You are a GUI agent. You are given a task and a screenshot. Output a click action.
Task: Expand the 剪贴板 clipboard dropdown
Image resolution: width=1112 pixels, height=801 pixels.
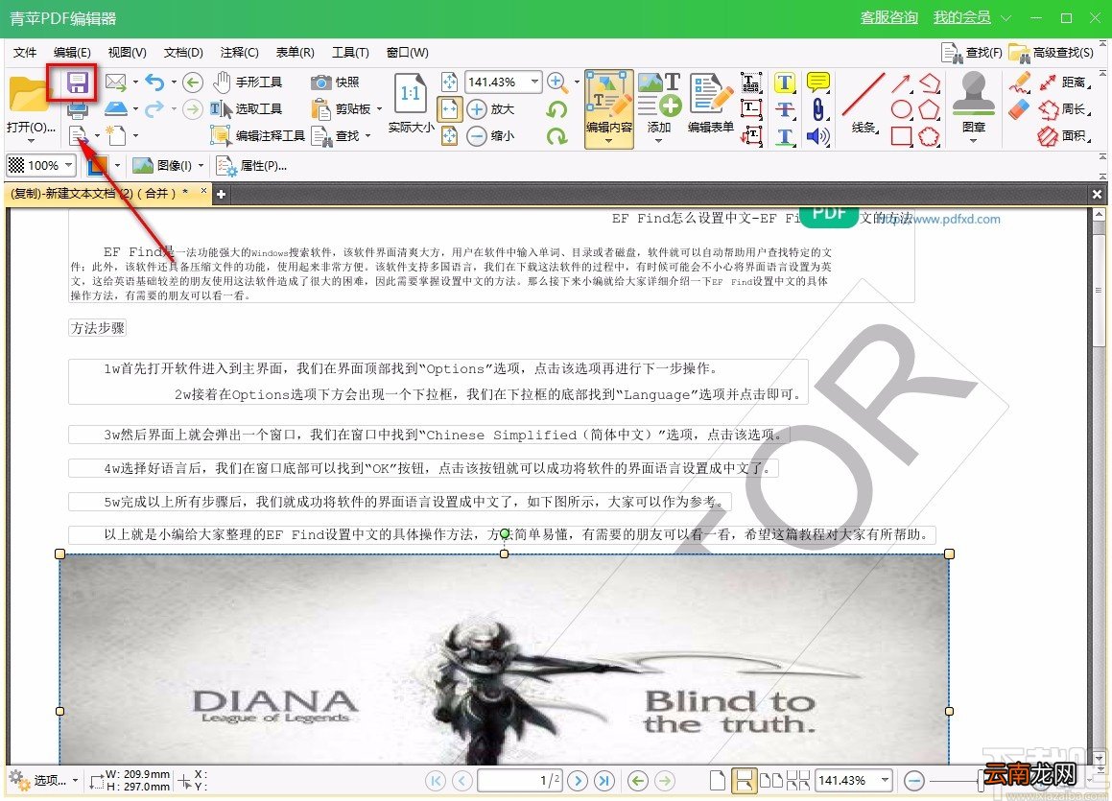pyautogui.click(x=380, y=109)
